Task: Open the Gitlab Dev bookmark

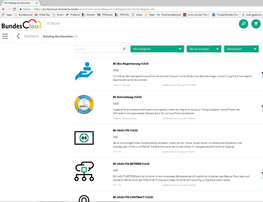Action: coord(42,15)
